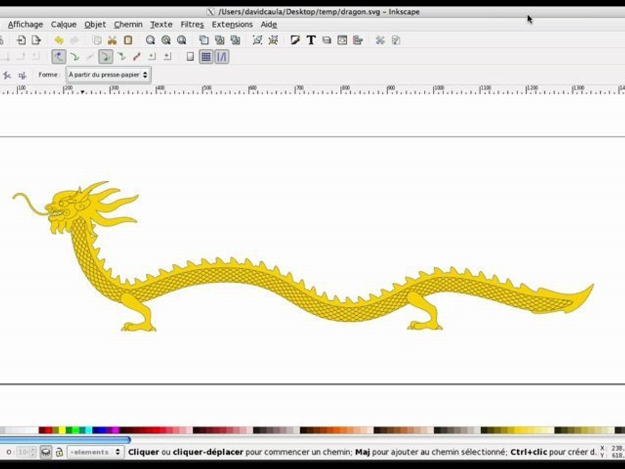Click the opacity O value field
625x469 pixels.
click(23, 452)
